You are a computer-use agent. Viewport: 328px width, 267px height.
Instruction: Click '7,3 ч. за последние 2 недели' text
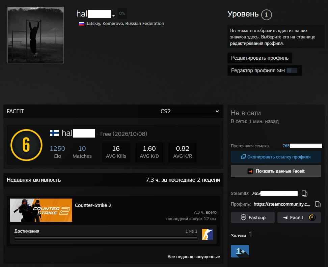click(x=183, y=180)
